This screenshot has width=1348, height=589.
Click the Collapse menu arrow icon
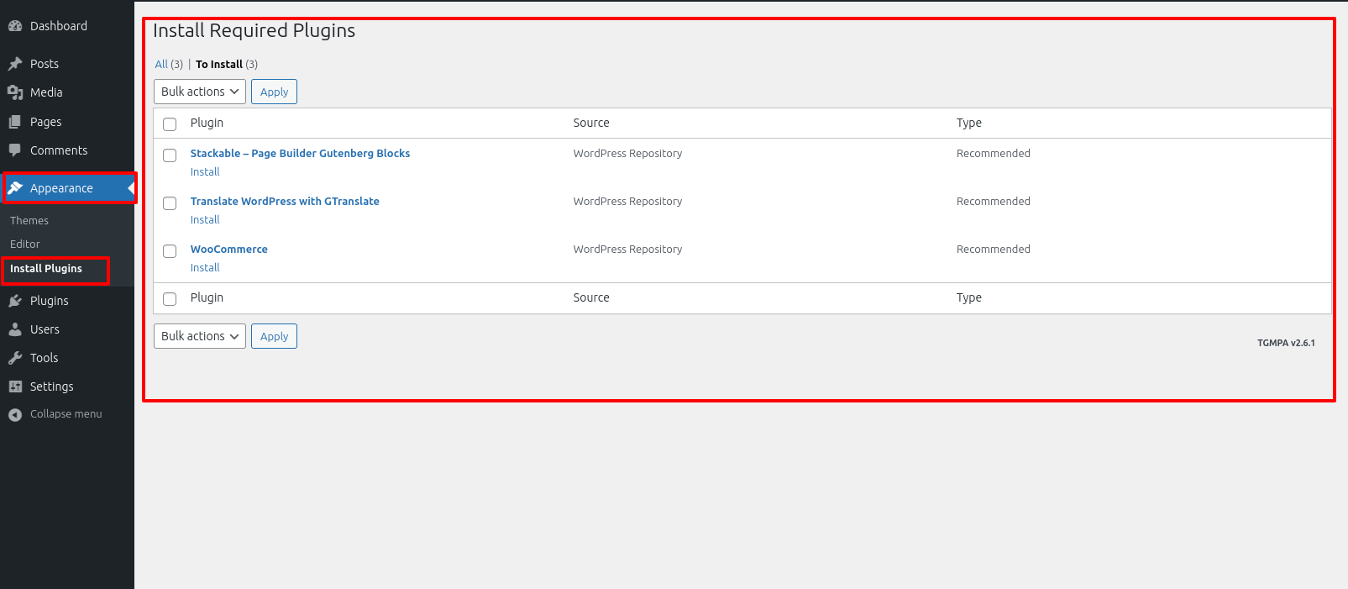point(15,414)
